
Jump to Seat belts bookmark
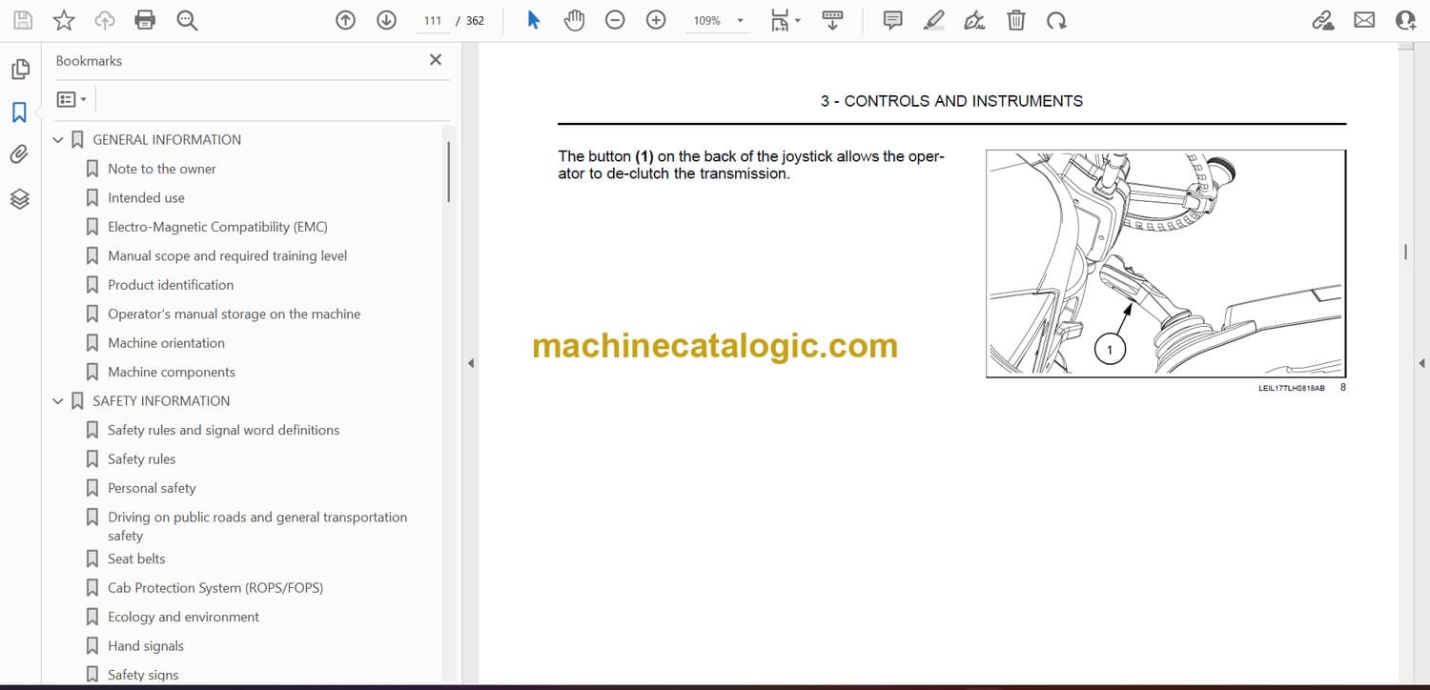click(x=136, y=558)
